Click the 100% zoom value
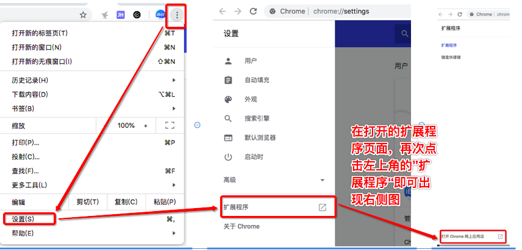Viewport: 522px width, 250px height. click(126, 125)
